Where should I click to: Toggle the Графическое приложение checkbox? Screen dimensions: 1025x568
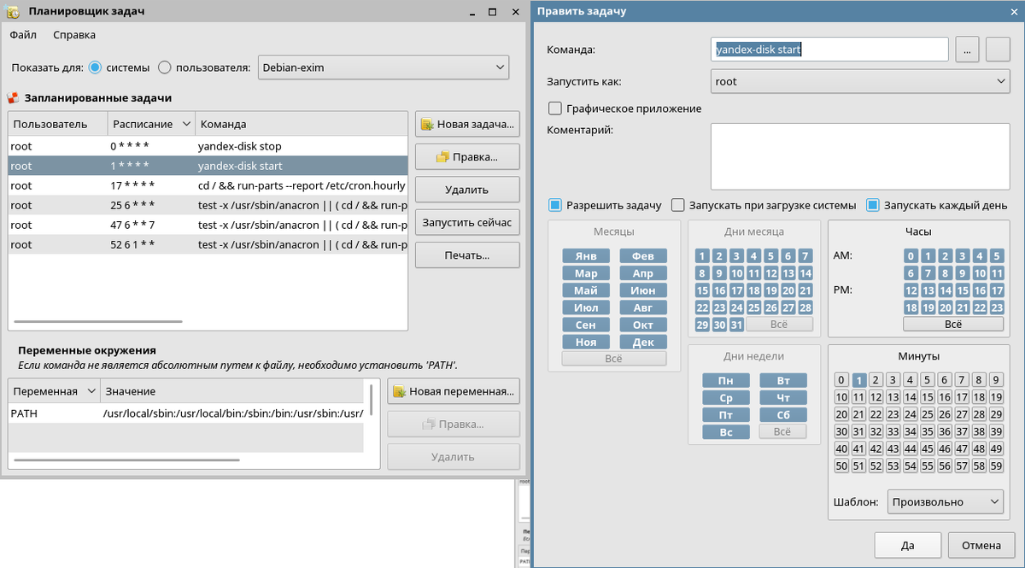[555, 108]
